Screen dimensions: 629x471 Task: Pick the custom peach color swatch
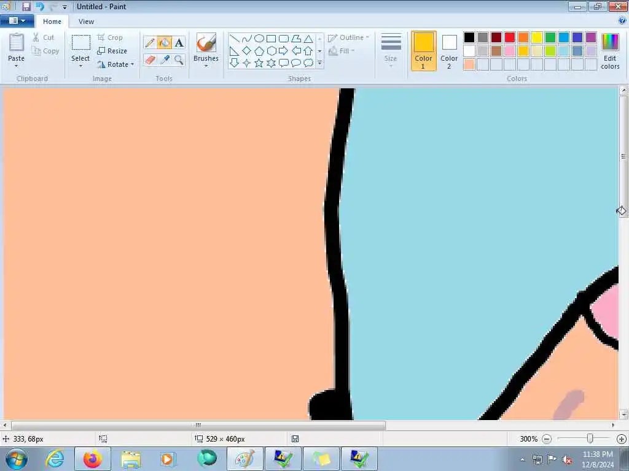pos(469,64)
